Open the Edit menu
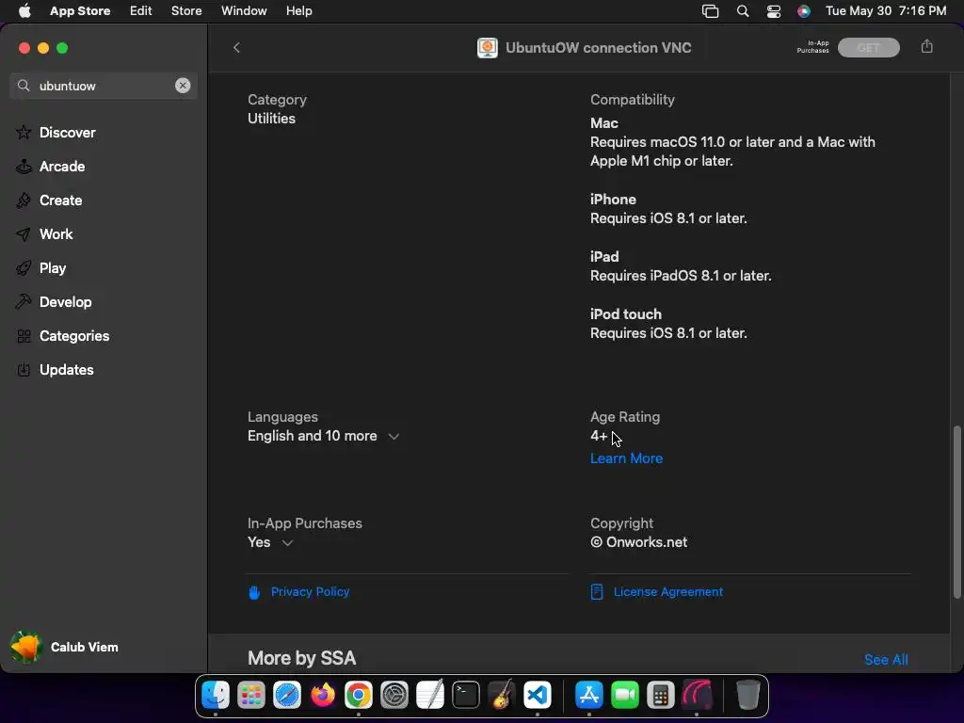 tap(141, 11)
